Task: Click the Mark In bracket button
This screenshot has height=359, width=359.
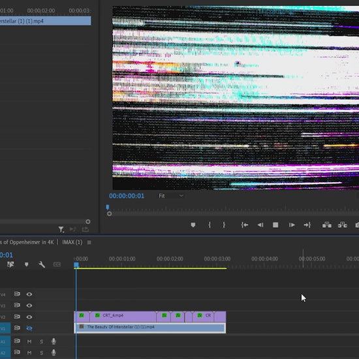Action: 210,225
